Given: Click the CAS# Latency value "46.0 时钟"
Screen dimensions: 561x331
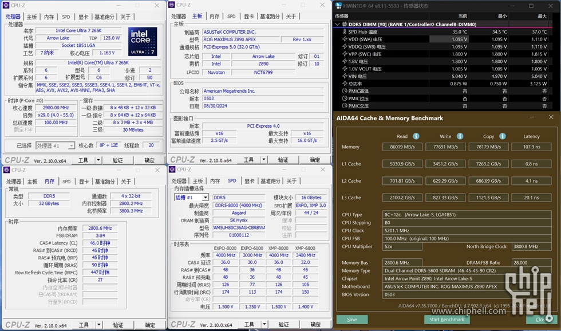Looking at the screenshot, I should 100,243.
